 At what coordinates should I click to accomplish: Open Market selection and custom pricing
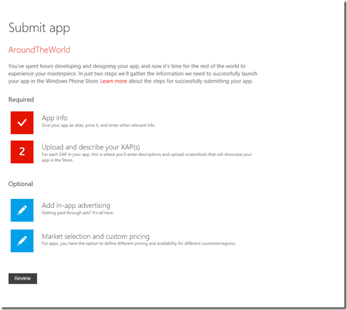point(96,236)
